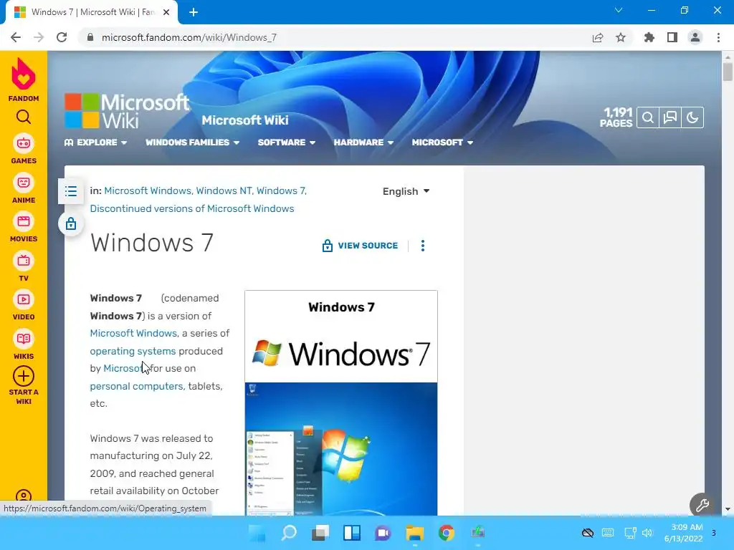This screenshot has width=734, height=550.
Task: Toggle dark theme with moon icon
Action: coord(693,117)
